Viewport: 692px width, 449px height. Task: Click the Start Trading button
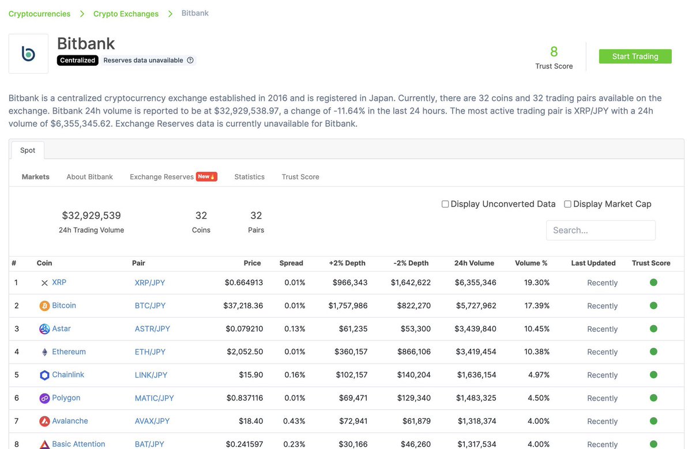pyautogui.click(x=635, y=56)
